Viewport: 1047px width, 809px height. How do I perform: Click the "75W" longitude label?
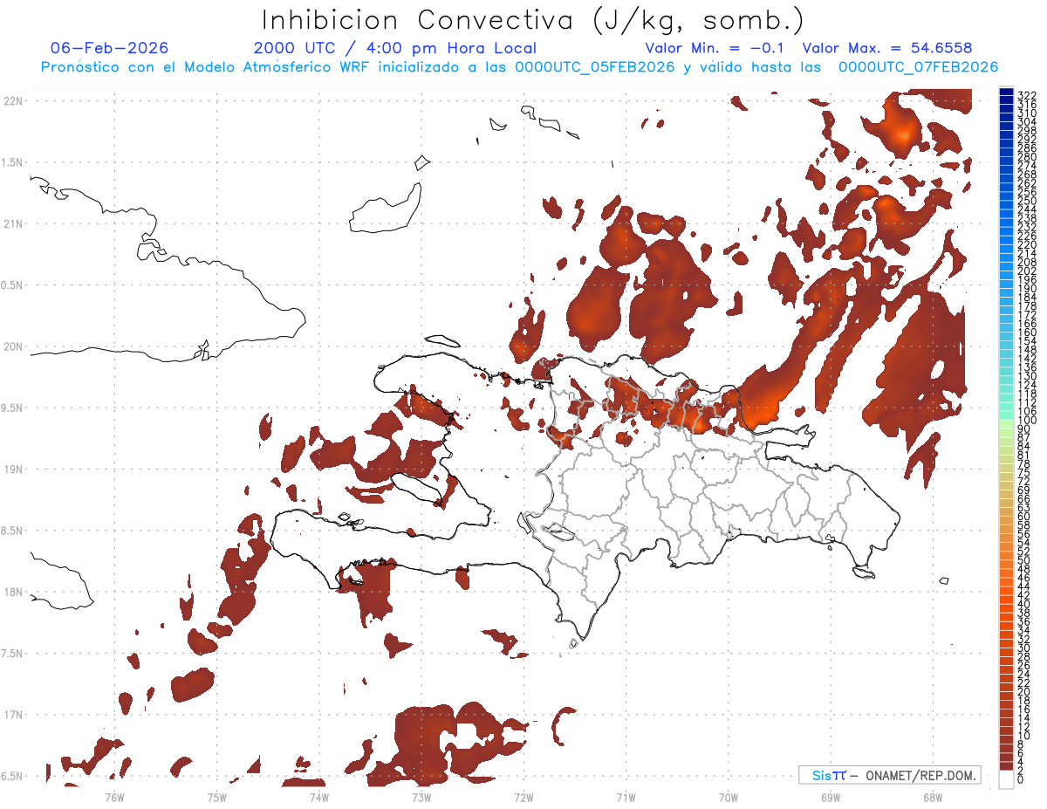pyautogui.click(x=217, y=797)
